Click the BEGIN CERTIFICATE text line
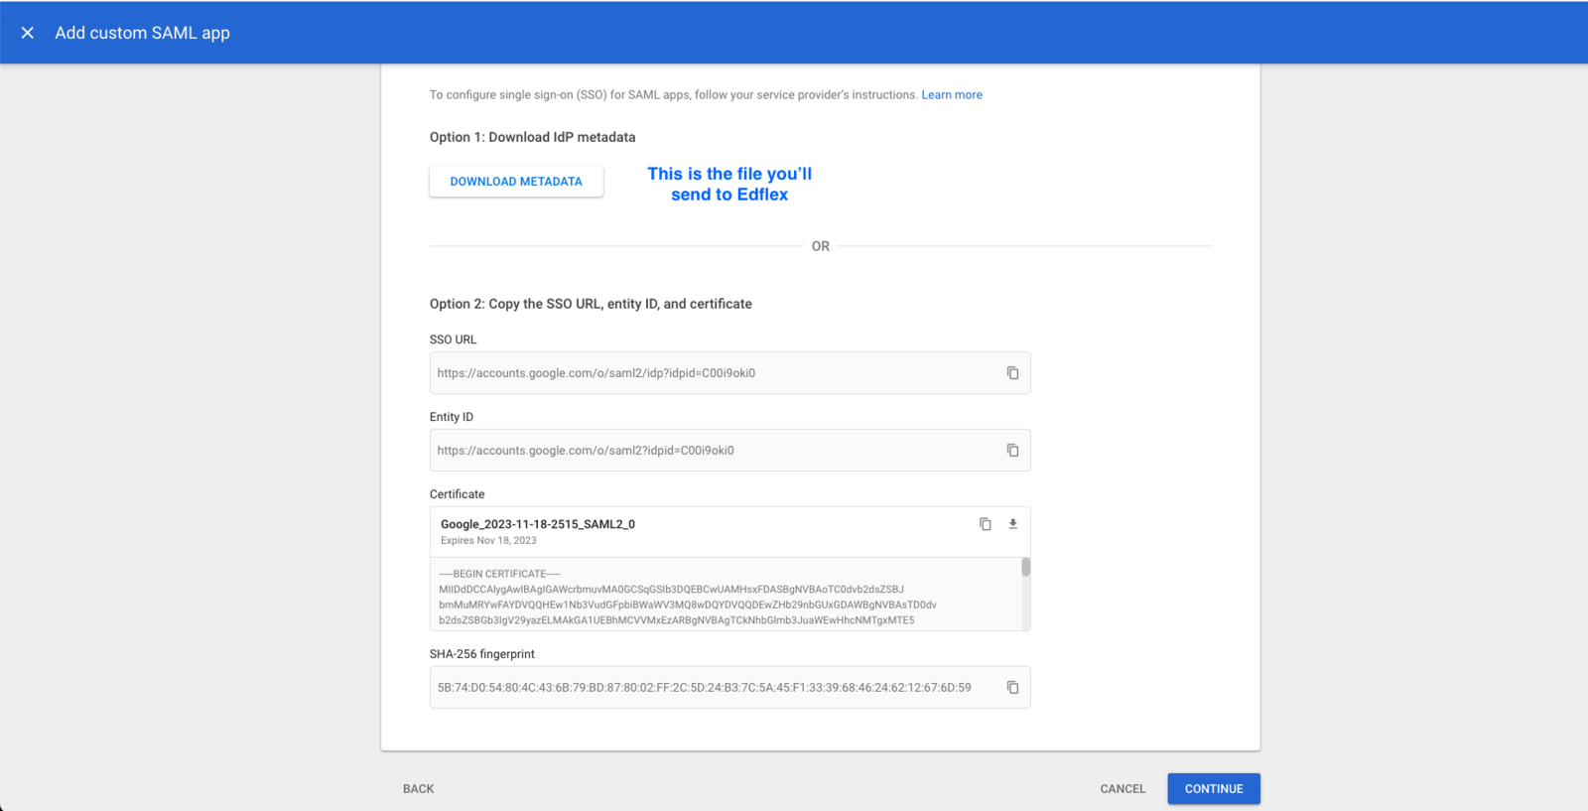This screenshot has height=811, width=1588. tap(500, 574)
